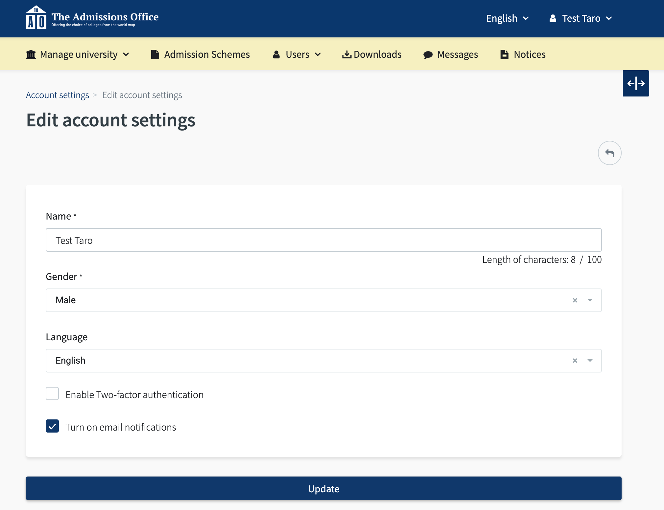The height and width of the screenshot is (510, 664).
Task: Open the Users menu
Action: pos(297,54)
